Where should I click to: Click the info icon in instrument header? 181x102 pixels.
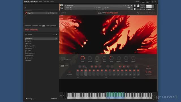[x=132, y=6]
